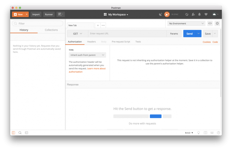The height and width of the screenshot is (150, 232).
Task: Open the Inherit auth from parent dropdown
Action: coord(87,55)
